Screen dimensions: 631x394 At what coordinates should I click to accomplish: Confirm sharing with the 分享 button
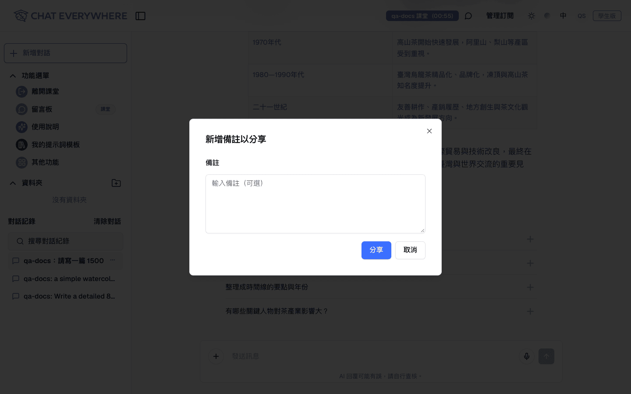[376, 250]
